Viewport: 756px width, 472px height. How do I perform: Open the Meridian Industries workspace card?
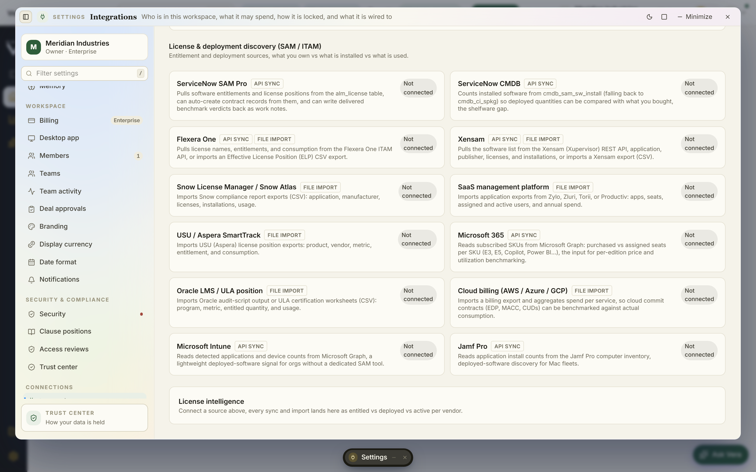coord(84,47)
